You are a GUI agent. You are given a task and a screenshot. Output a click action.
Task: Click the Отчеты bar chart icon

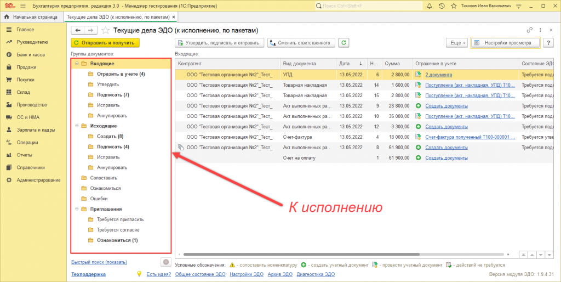9,155
